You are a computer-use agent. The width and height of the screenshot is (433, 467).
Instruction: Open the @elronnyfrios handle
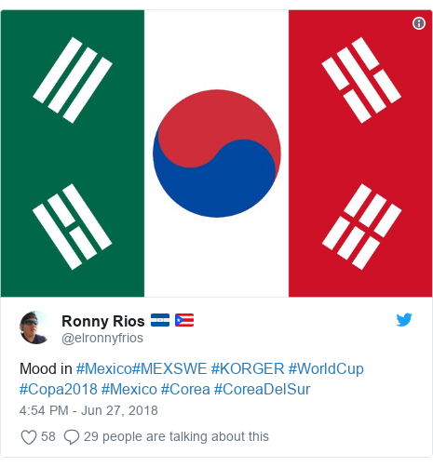click(102, 338)
